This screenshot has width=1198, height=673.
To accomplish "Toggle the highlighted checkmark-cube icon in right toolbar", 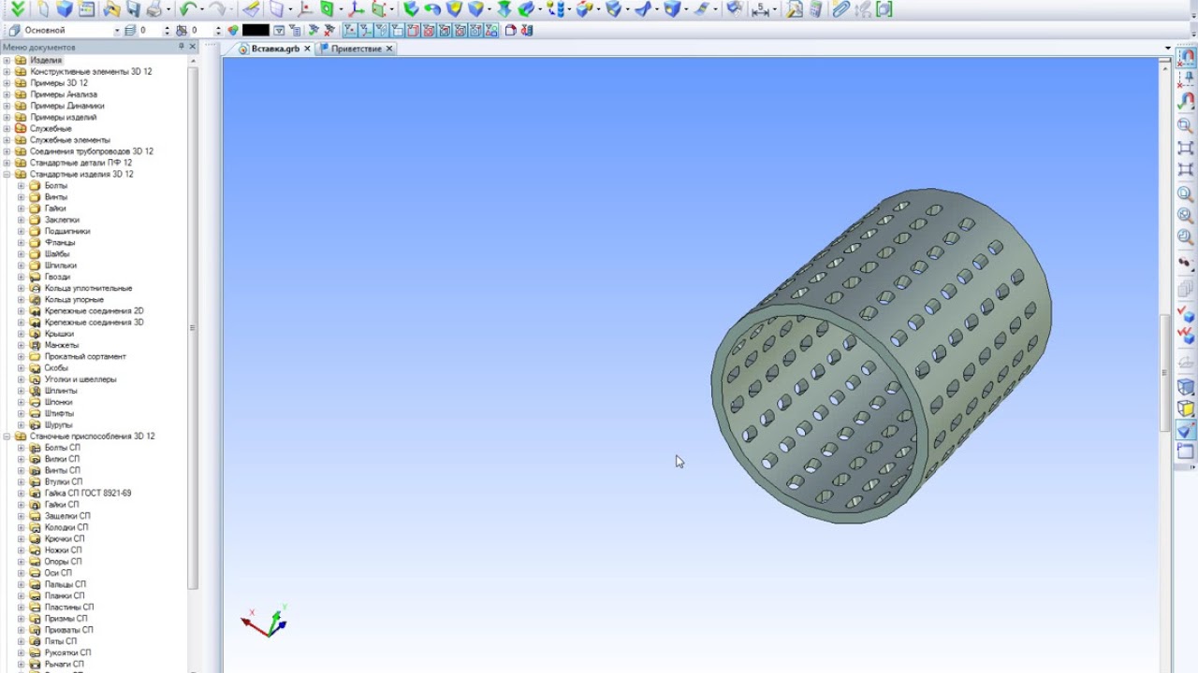I will 1185,430.
